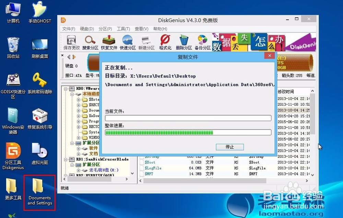
Task: Open 工具(T) menu
Action: 123,29
